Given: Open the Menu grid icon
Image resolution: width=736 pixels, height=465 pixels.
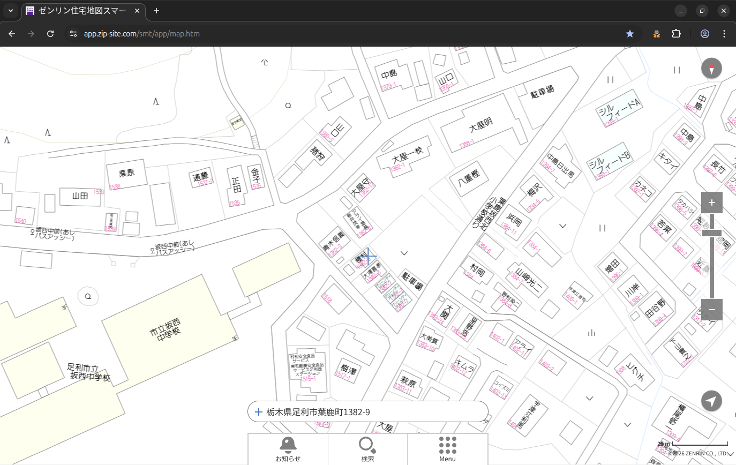Looking at the screenshot, I should click(x=447, y=449).
